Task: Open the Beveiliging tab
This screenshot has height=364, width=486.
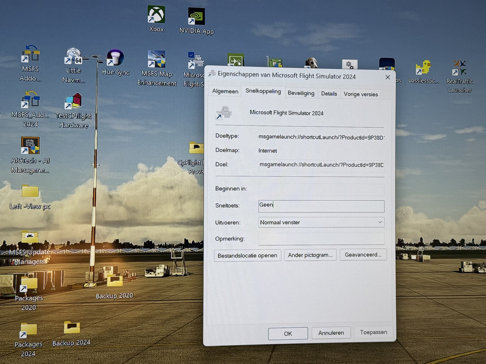Action: pyautogui.click(x=301, y=93)
